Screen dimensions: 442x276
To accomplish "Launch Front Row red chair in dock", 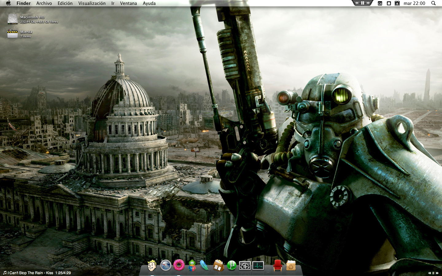I will 277,265.
